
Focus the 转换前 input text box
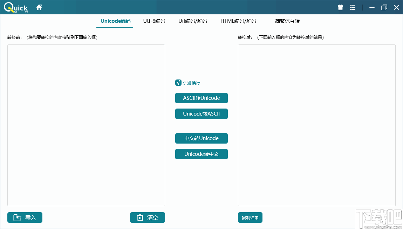86,125
